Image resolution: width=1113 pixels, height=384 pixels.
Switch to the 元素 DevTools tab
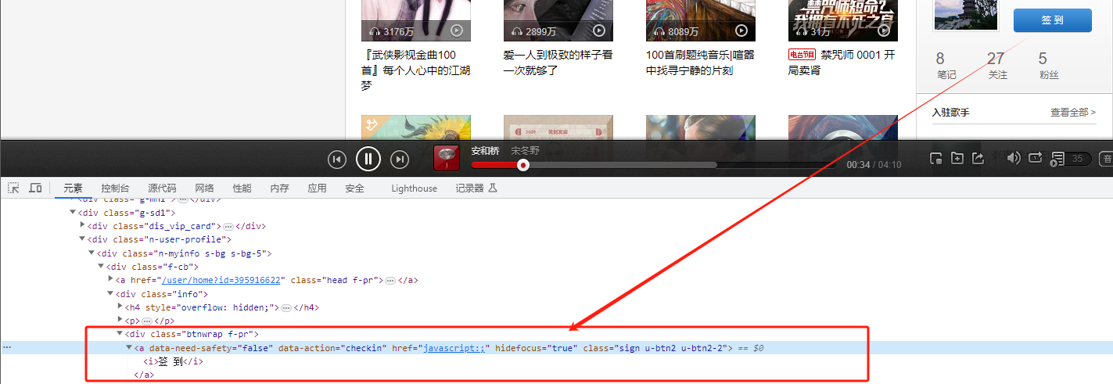point(73,188)
